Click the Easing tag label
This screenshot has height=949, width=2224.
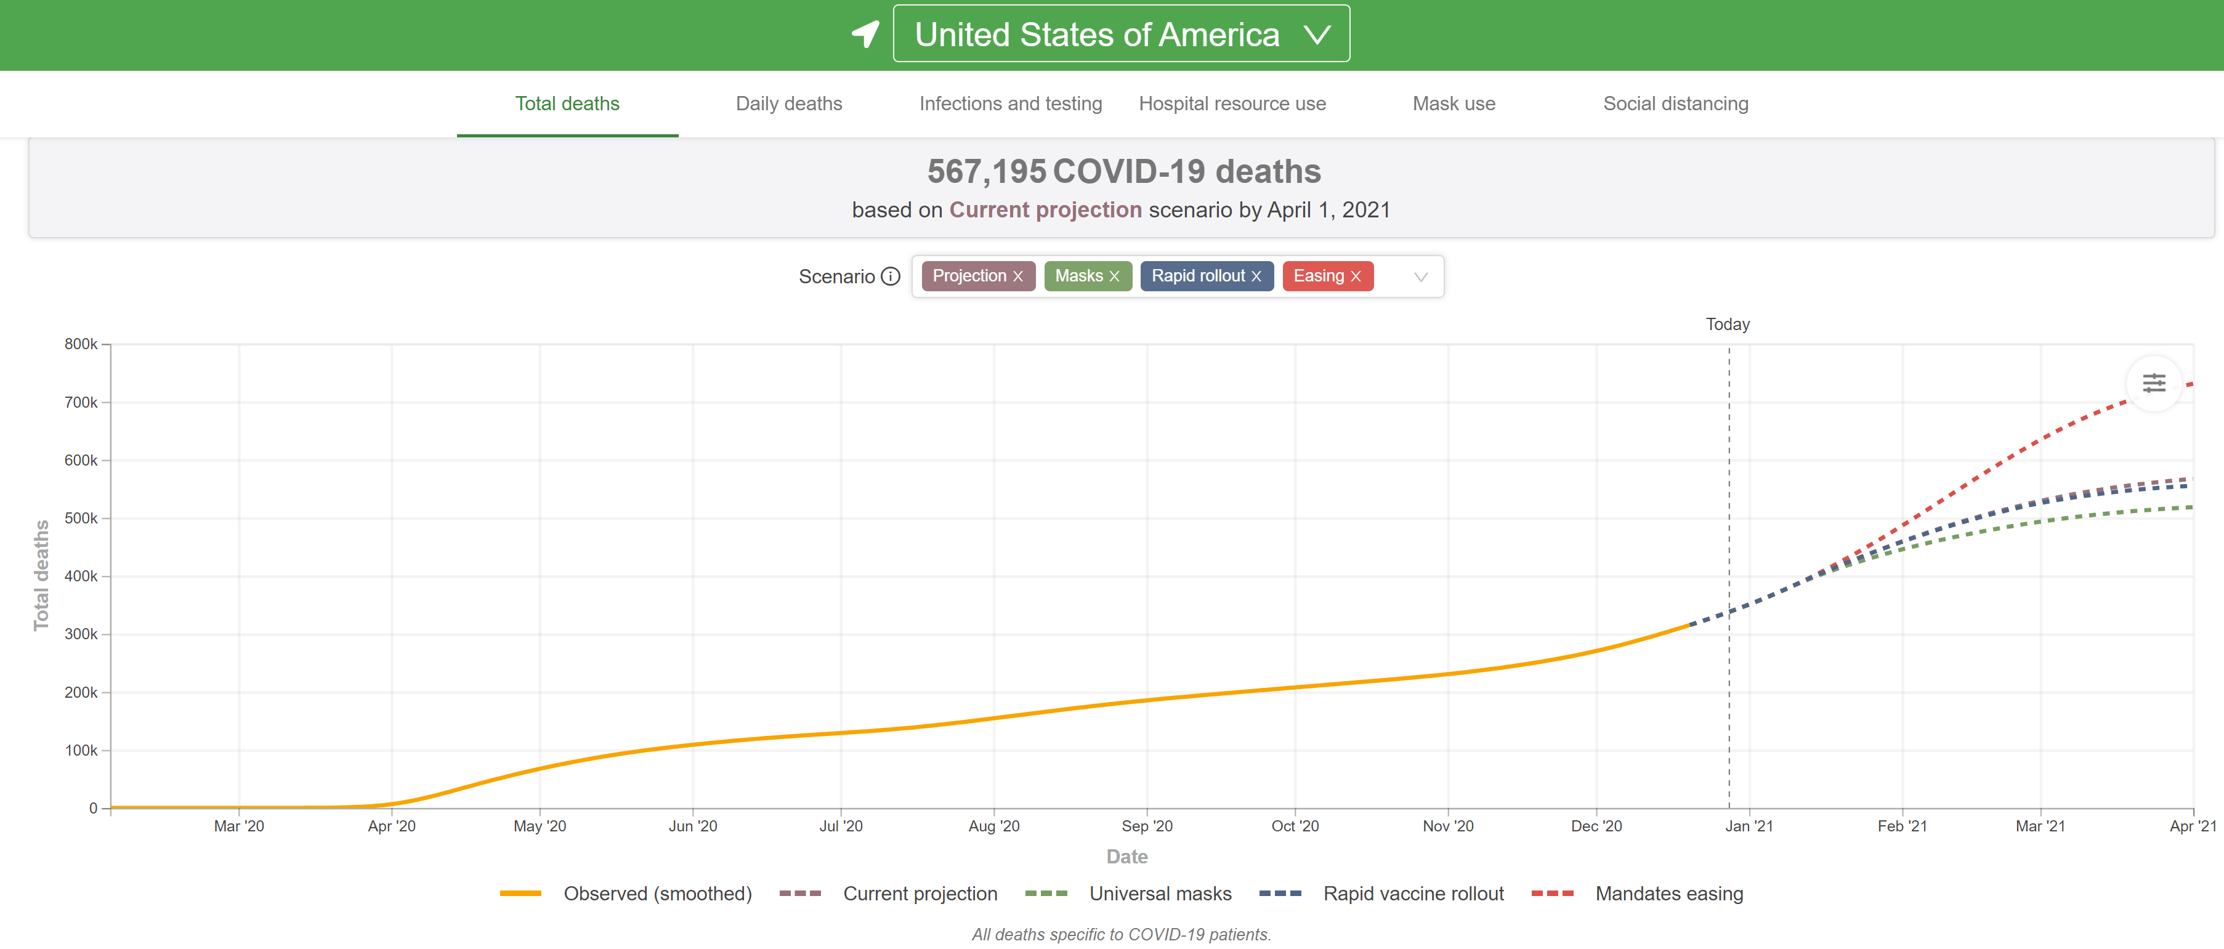click(1319, 277)
